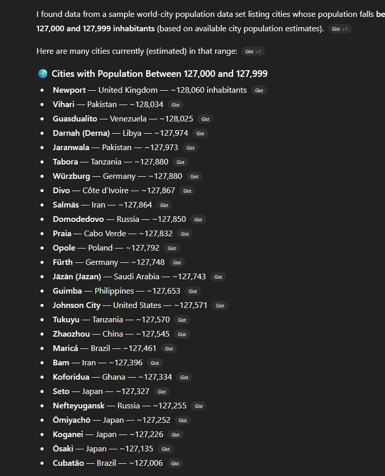Click the Gist badge beside Zhaozhou
This screenshot has height=476, width=385.
coord(181,334)
